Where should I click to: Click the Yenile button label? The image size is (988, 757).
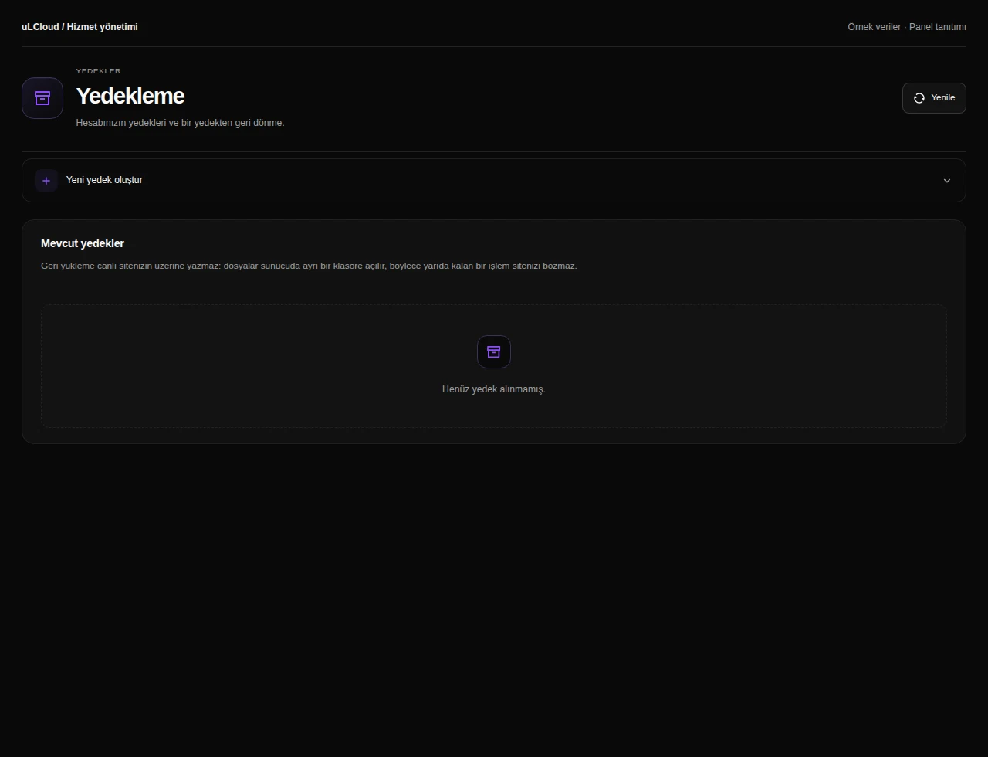pyautogui.click(x=943, y=98)
